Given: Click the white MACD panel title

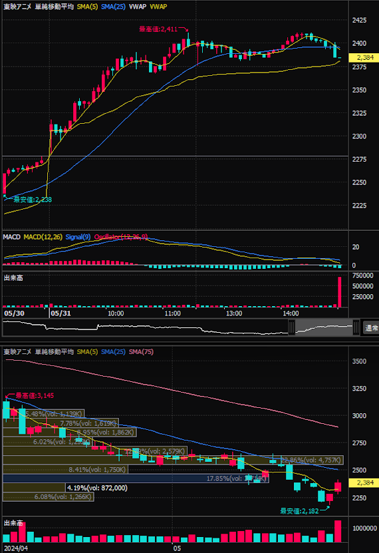Looking at the screenshot, I should tap(11, 237).
